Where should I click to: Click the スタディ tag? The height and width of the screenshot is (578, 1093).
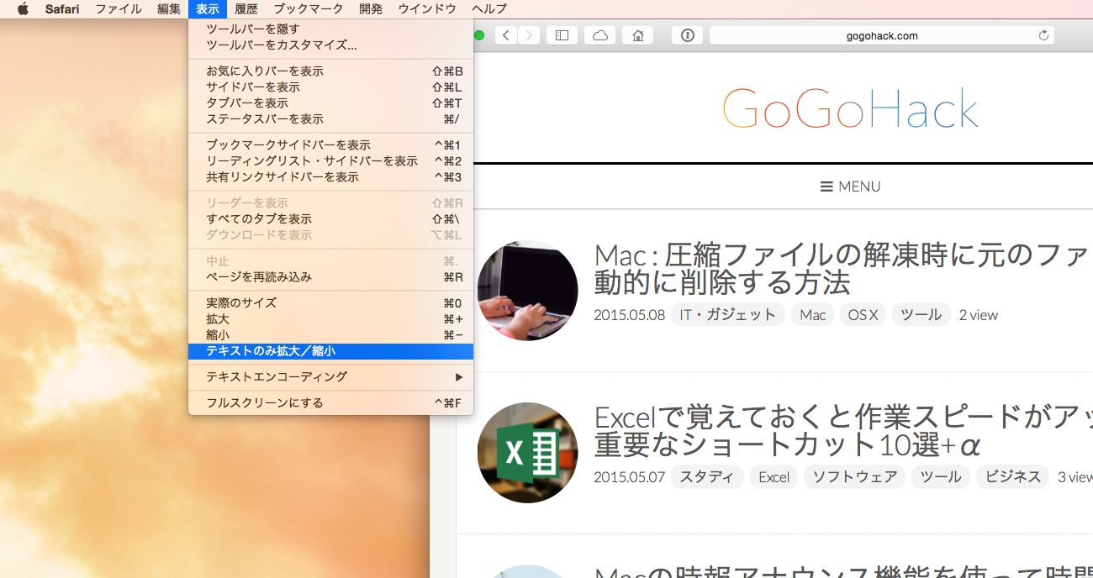pos(707,477)
